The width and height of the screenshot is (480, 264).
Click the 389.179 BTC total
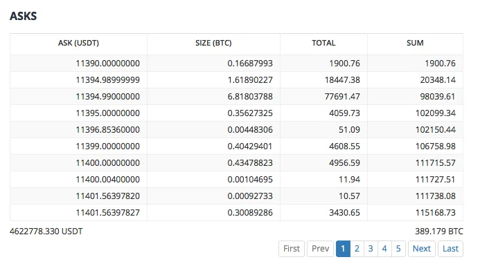click(439, 232)
